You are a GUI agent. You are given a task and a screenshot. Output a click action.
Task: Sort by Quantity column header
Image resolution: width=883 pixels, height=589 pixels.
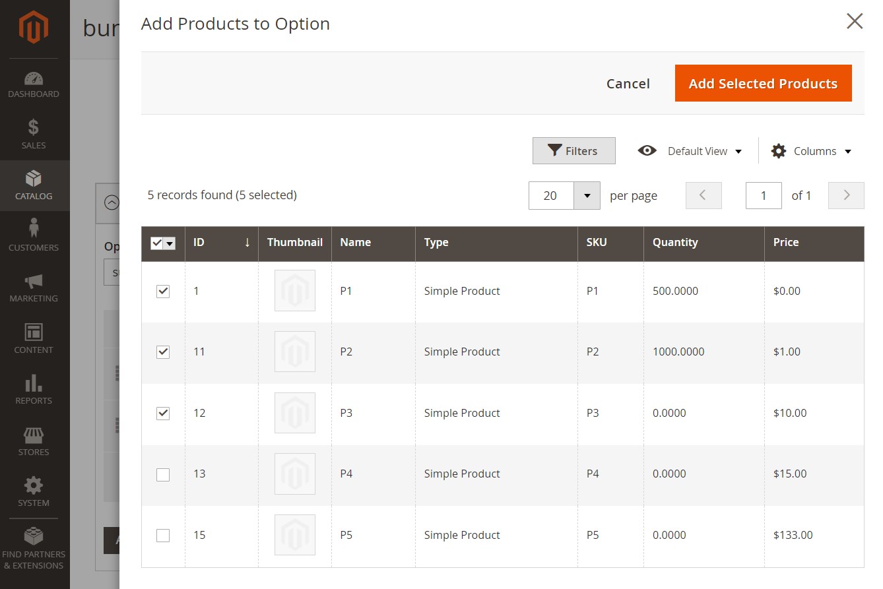tap(704, 243)
